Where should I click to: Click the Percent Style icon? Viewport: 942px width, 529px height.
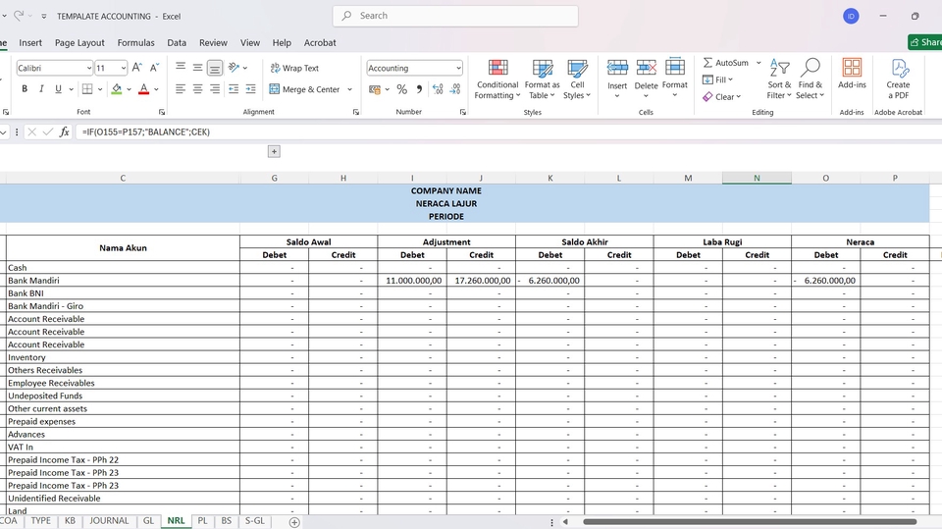tap(401, 89)
